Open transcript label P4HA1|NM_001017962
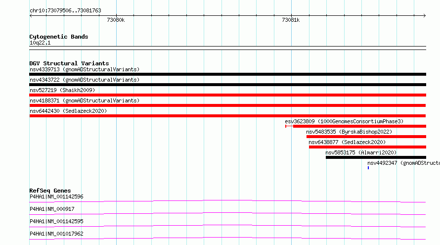This screenshot has height=245, width=440. point(56,234)
